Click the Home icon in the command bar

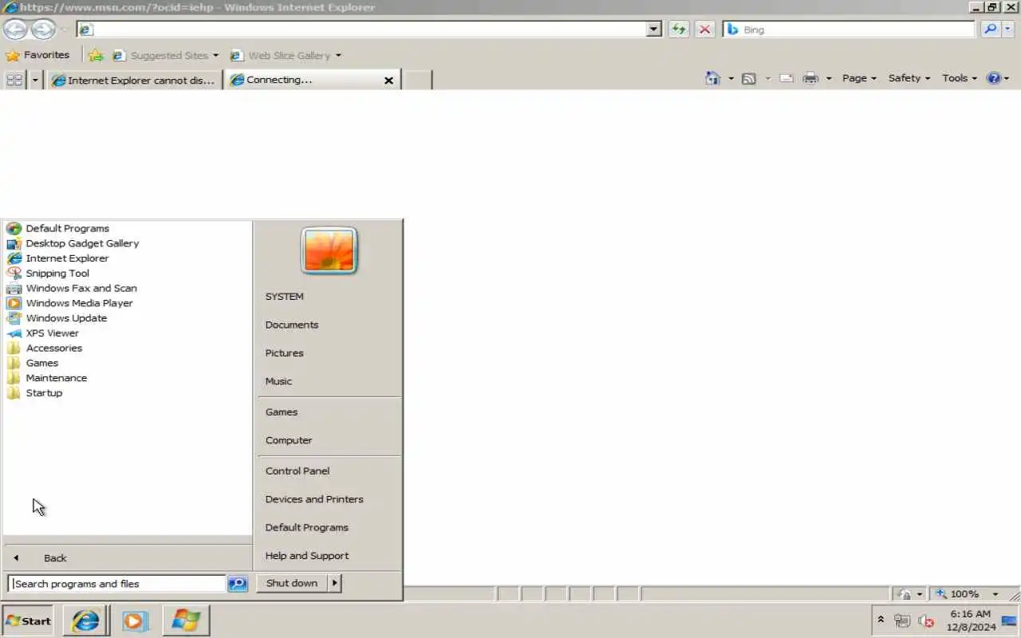click(713, 78)
